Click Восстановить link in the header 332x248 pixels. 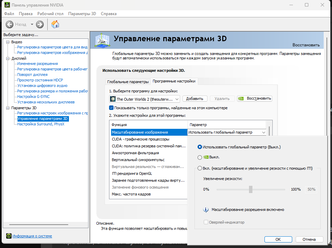[306, 45]
